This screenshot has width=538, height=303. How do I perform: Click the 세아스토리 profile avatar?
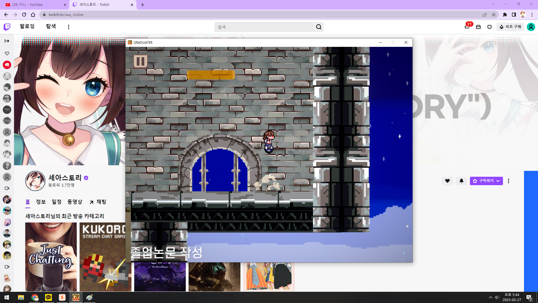35,181
